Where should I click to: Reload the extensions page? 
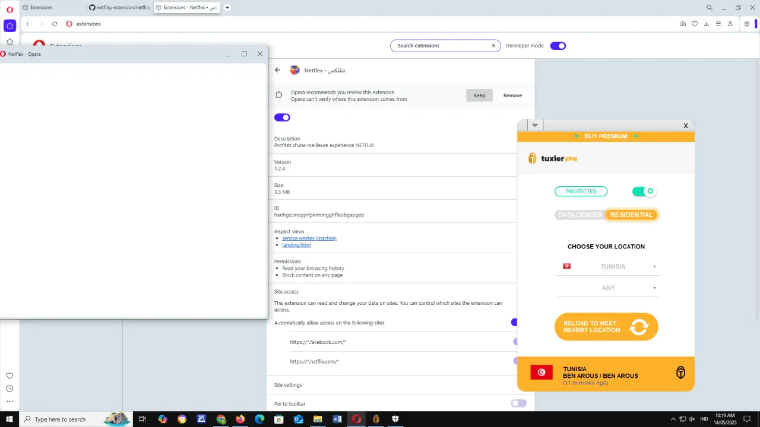coord(55,24)
